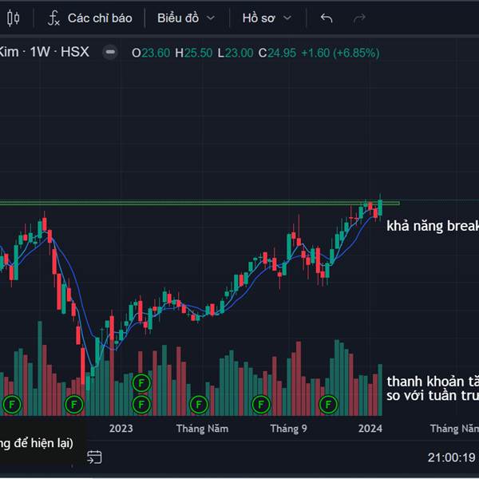Click the lower stacked F marker near 2023
This screenshot has width=479, height=479.
coord(141,405)
